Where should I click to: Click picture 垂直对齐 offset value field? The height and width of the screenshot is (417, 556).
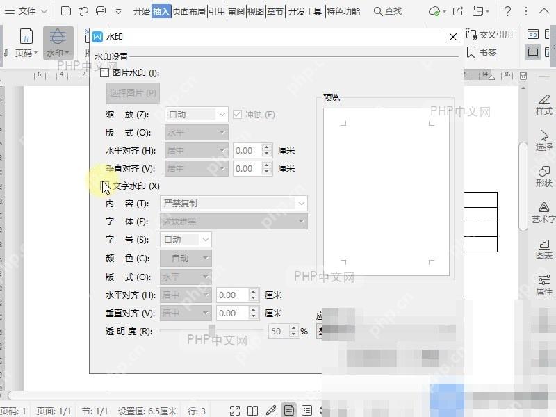pos(247,168)
